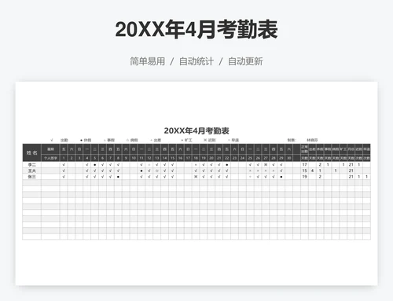The height and width of the screenshot is (301, 393).
Task: Click 王大's 出差 days value 4
Action: pyautogui.click(x=312, y=171)
